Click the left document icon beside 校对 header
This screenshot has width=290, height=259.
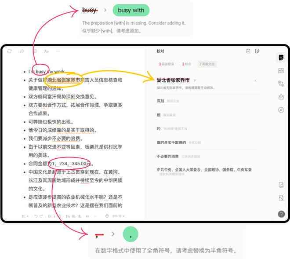click(x=248, y=51)
